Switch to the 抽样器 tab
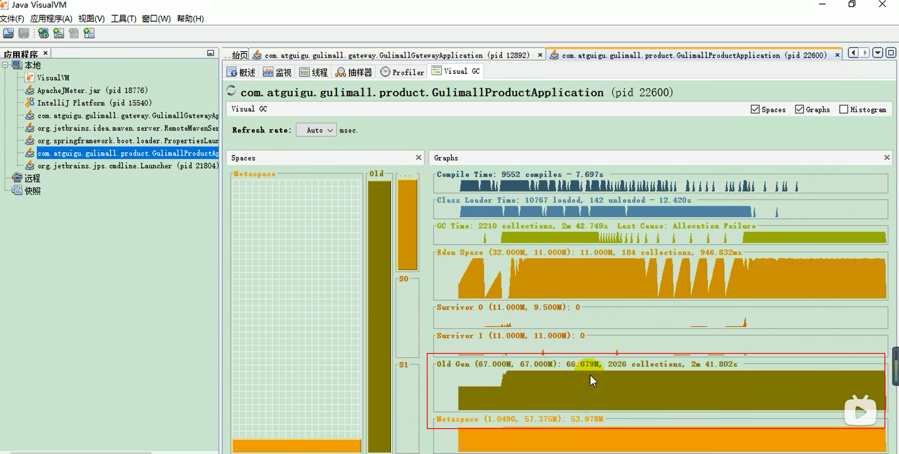The height and width of the screenshot is (454, 899). 354,72
